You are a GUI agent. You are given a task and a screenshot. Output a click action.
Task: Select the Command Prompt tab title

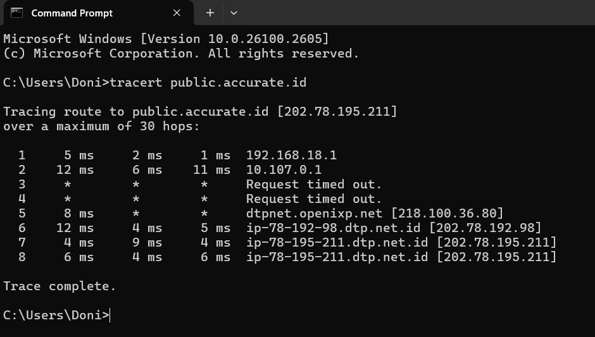click(72, 13)
